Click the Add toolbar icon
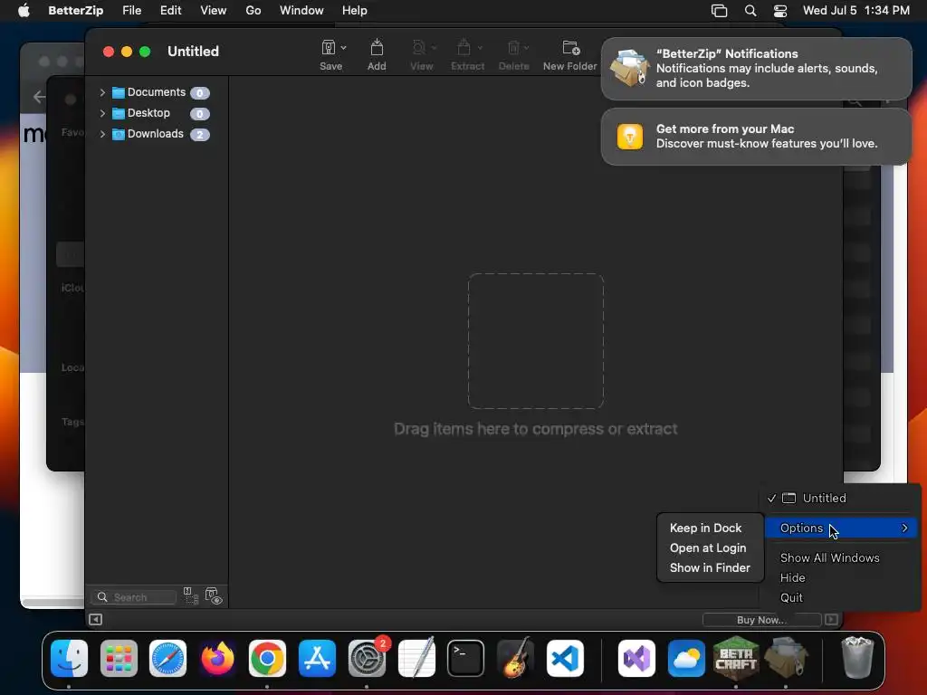Viewport: 927px width, 695px height. coord(377,47)
